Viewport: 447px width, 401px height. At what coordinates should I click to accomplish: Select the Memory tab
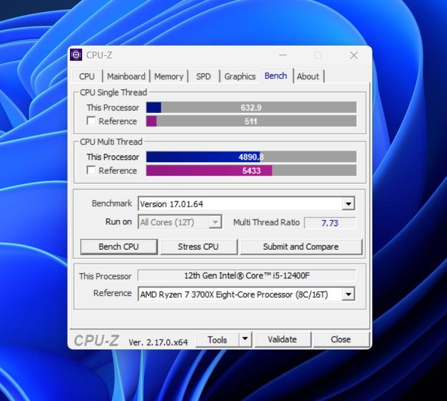(x=169, y=77)
